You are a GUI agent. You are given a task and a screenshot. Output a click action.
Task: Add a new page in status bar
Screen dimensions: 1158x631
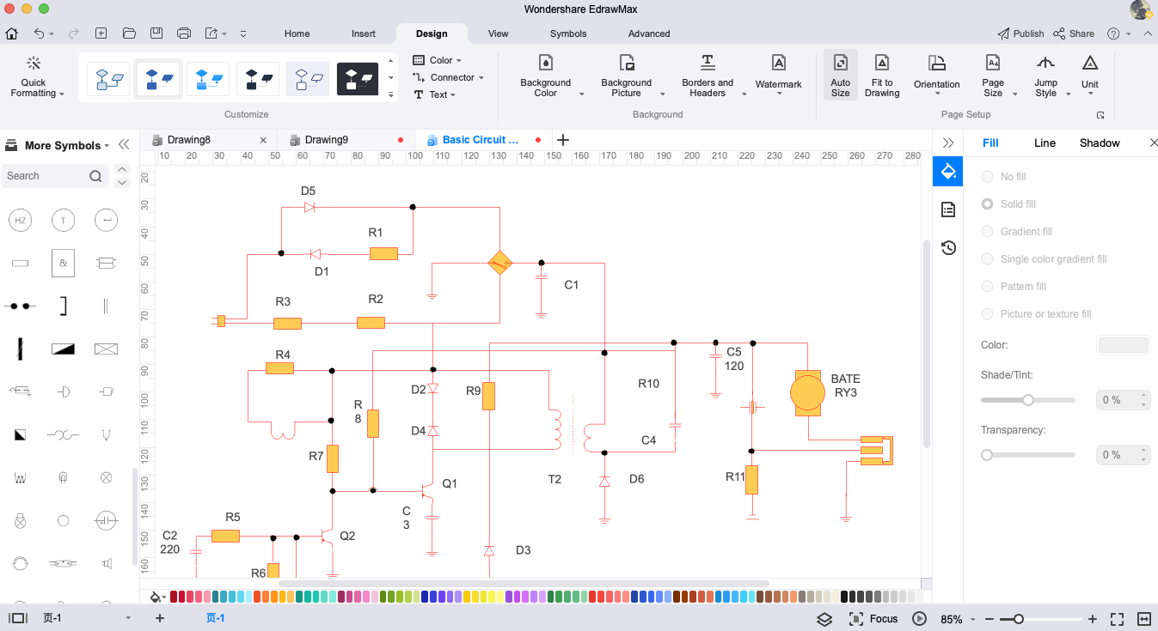[159, 618]
